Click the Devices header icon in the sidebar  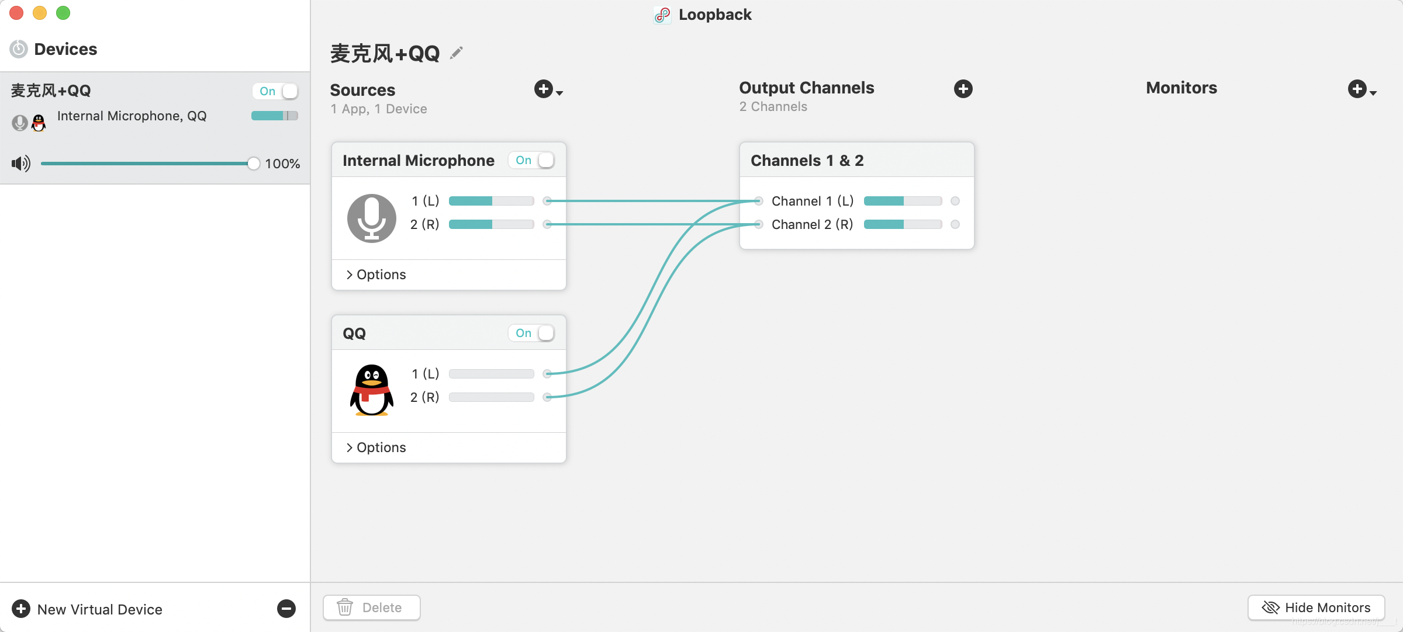point(19,49)
